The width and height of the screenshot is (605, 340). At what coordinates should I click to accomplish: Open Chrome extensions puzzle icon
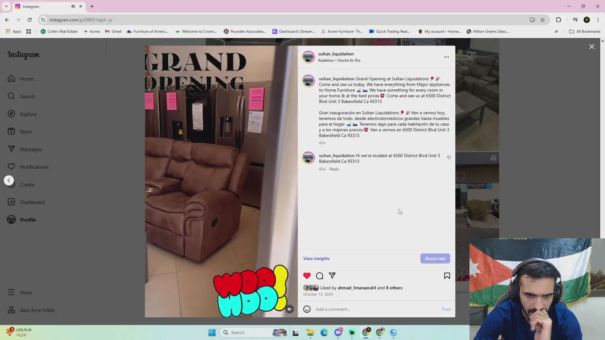pos(559,20)
